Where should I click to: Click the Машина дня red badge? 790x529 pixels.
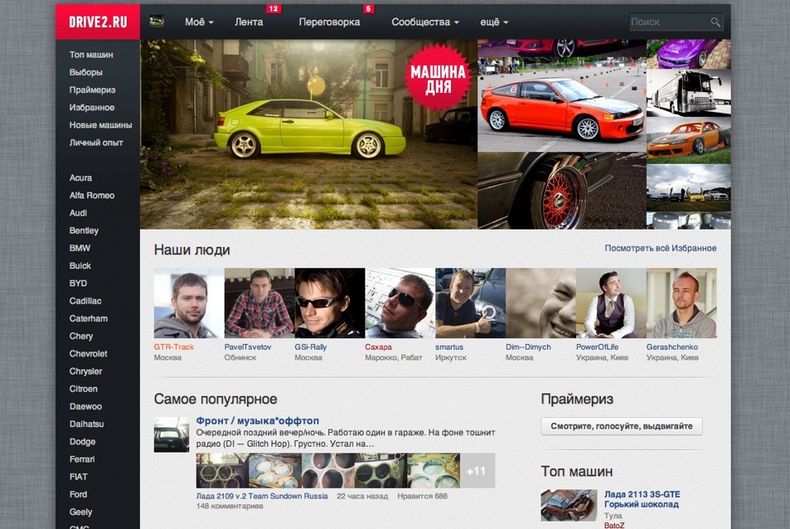tap(439, 79)
